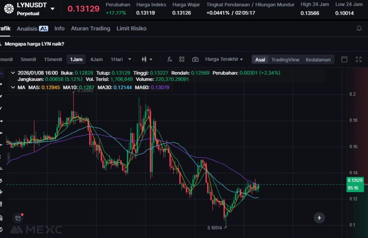Click the panel layout window icon
Viewport: 368px width, 238px height.
(344, 59)
